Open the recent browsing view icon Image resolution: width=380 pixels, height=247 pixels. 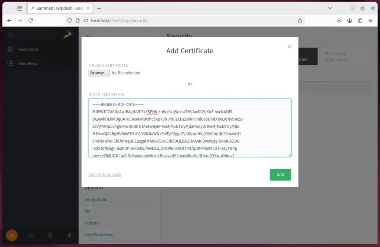point(20,8)
